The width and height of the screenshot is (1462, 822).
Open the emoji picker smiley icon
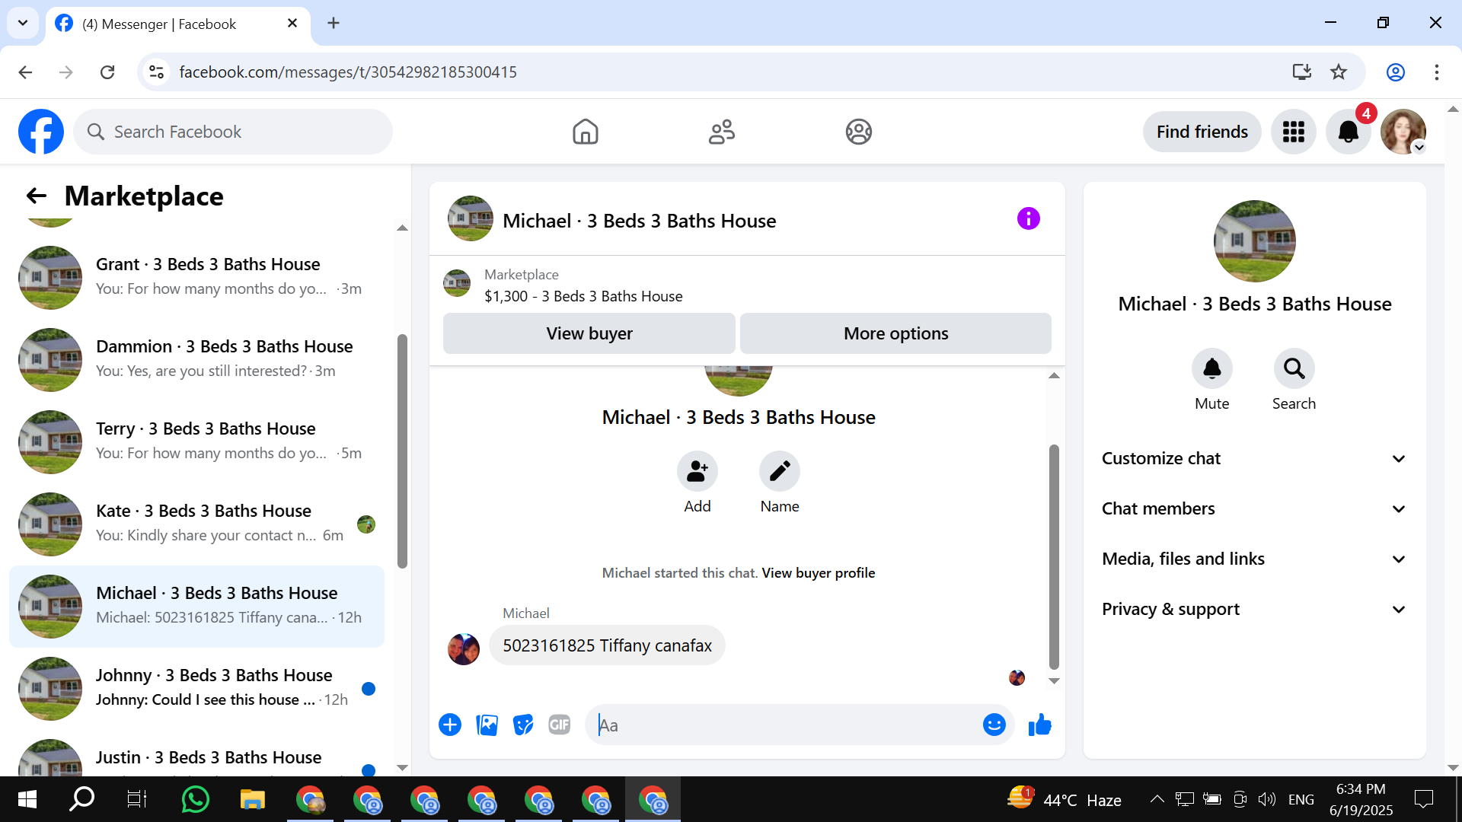click(994, 725)
